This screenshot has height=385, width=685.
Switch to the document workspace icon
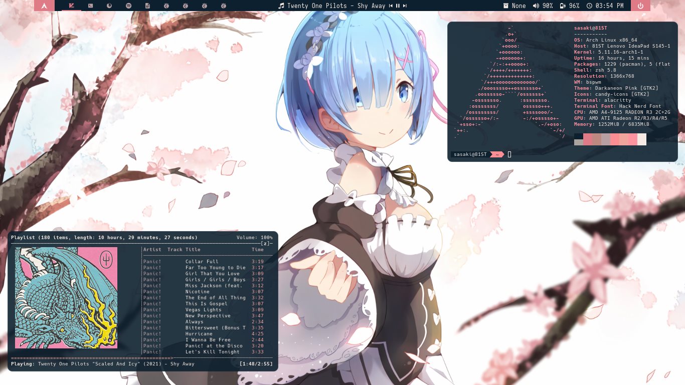click(147, 6)
